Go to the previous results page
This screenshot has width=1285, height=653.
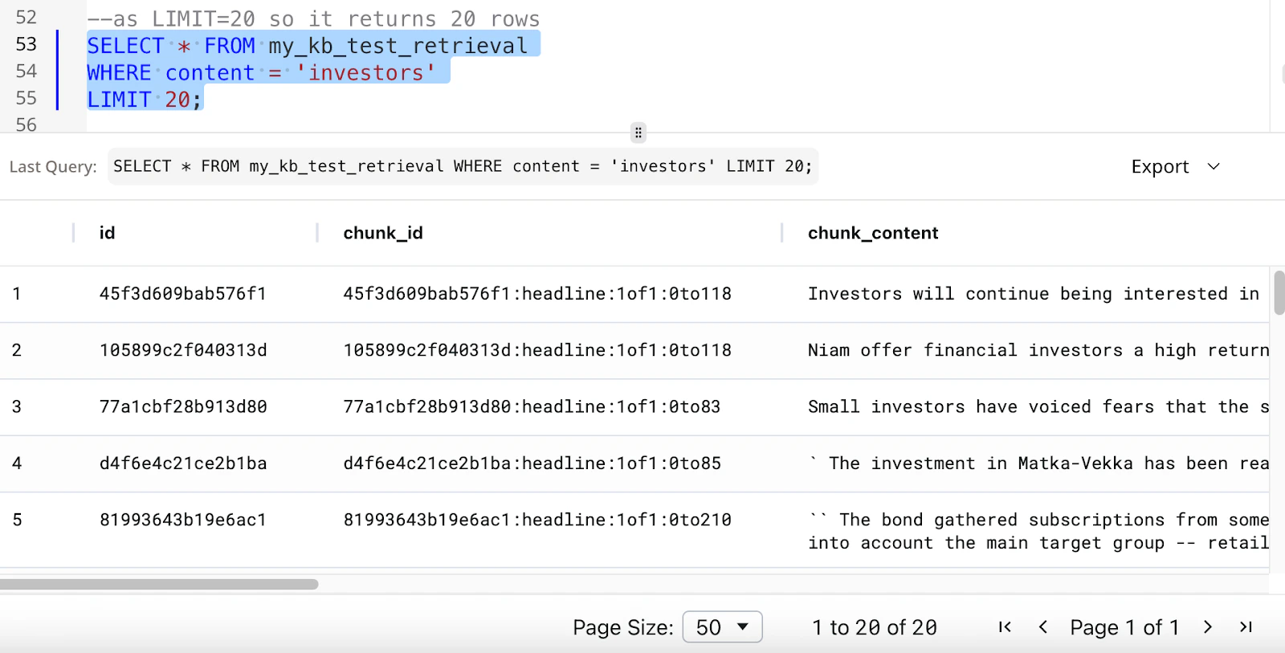point(1042,627)
